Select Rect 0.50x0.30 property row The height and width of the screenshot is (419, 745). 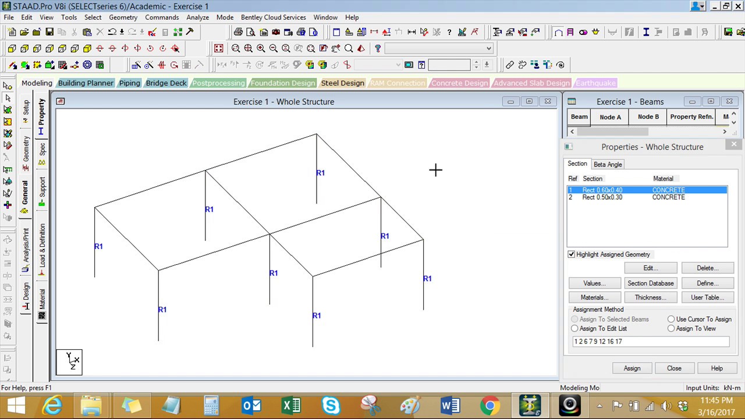point(647,197)
